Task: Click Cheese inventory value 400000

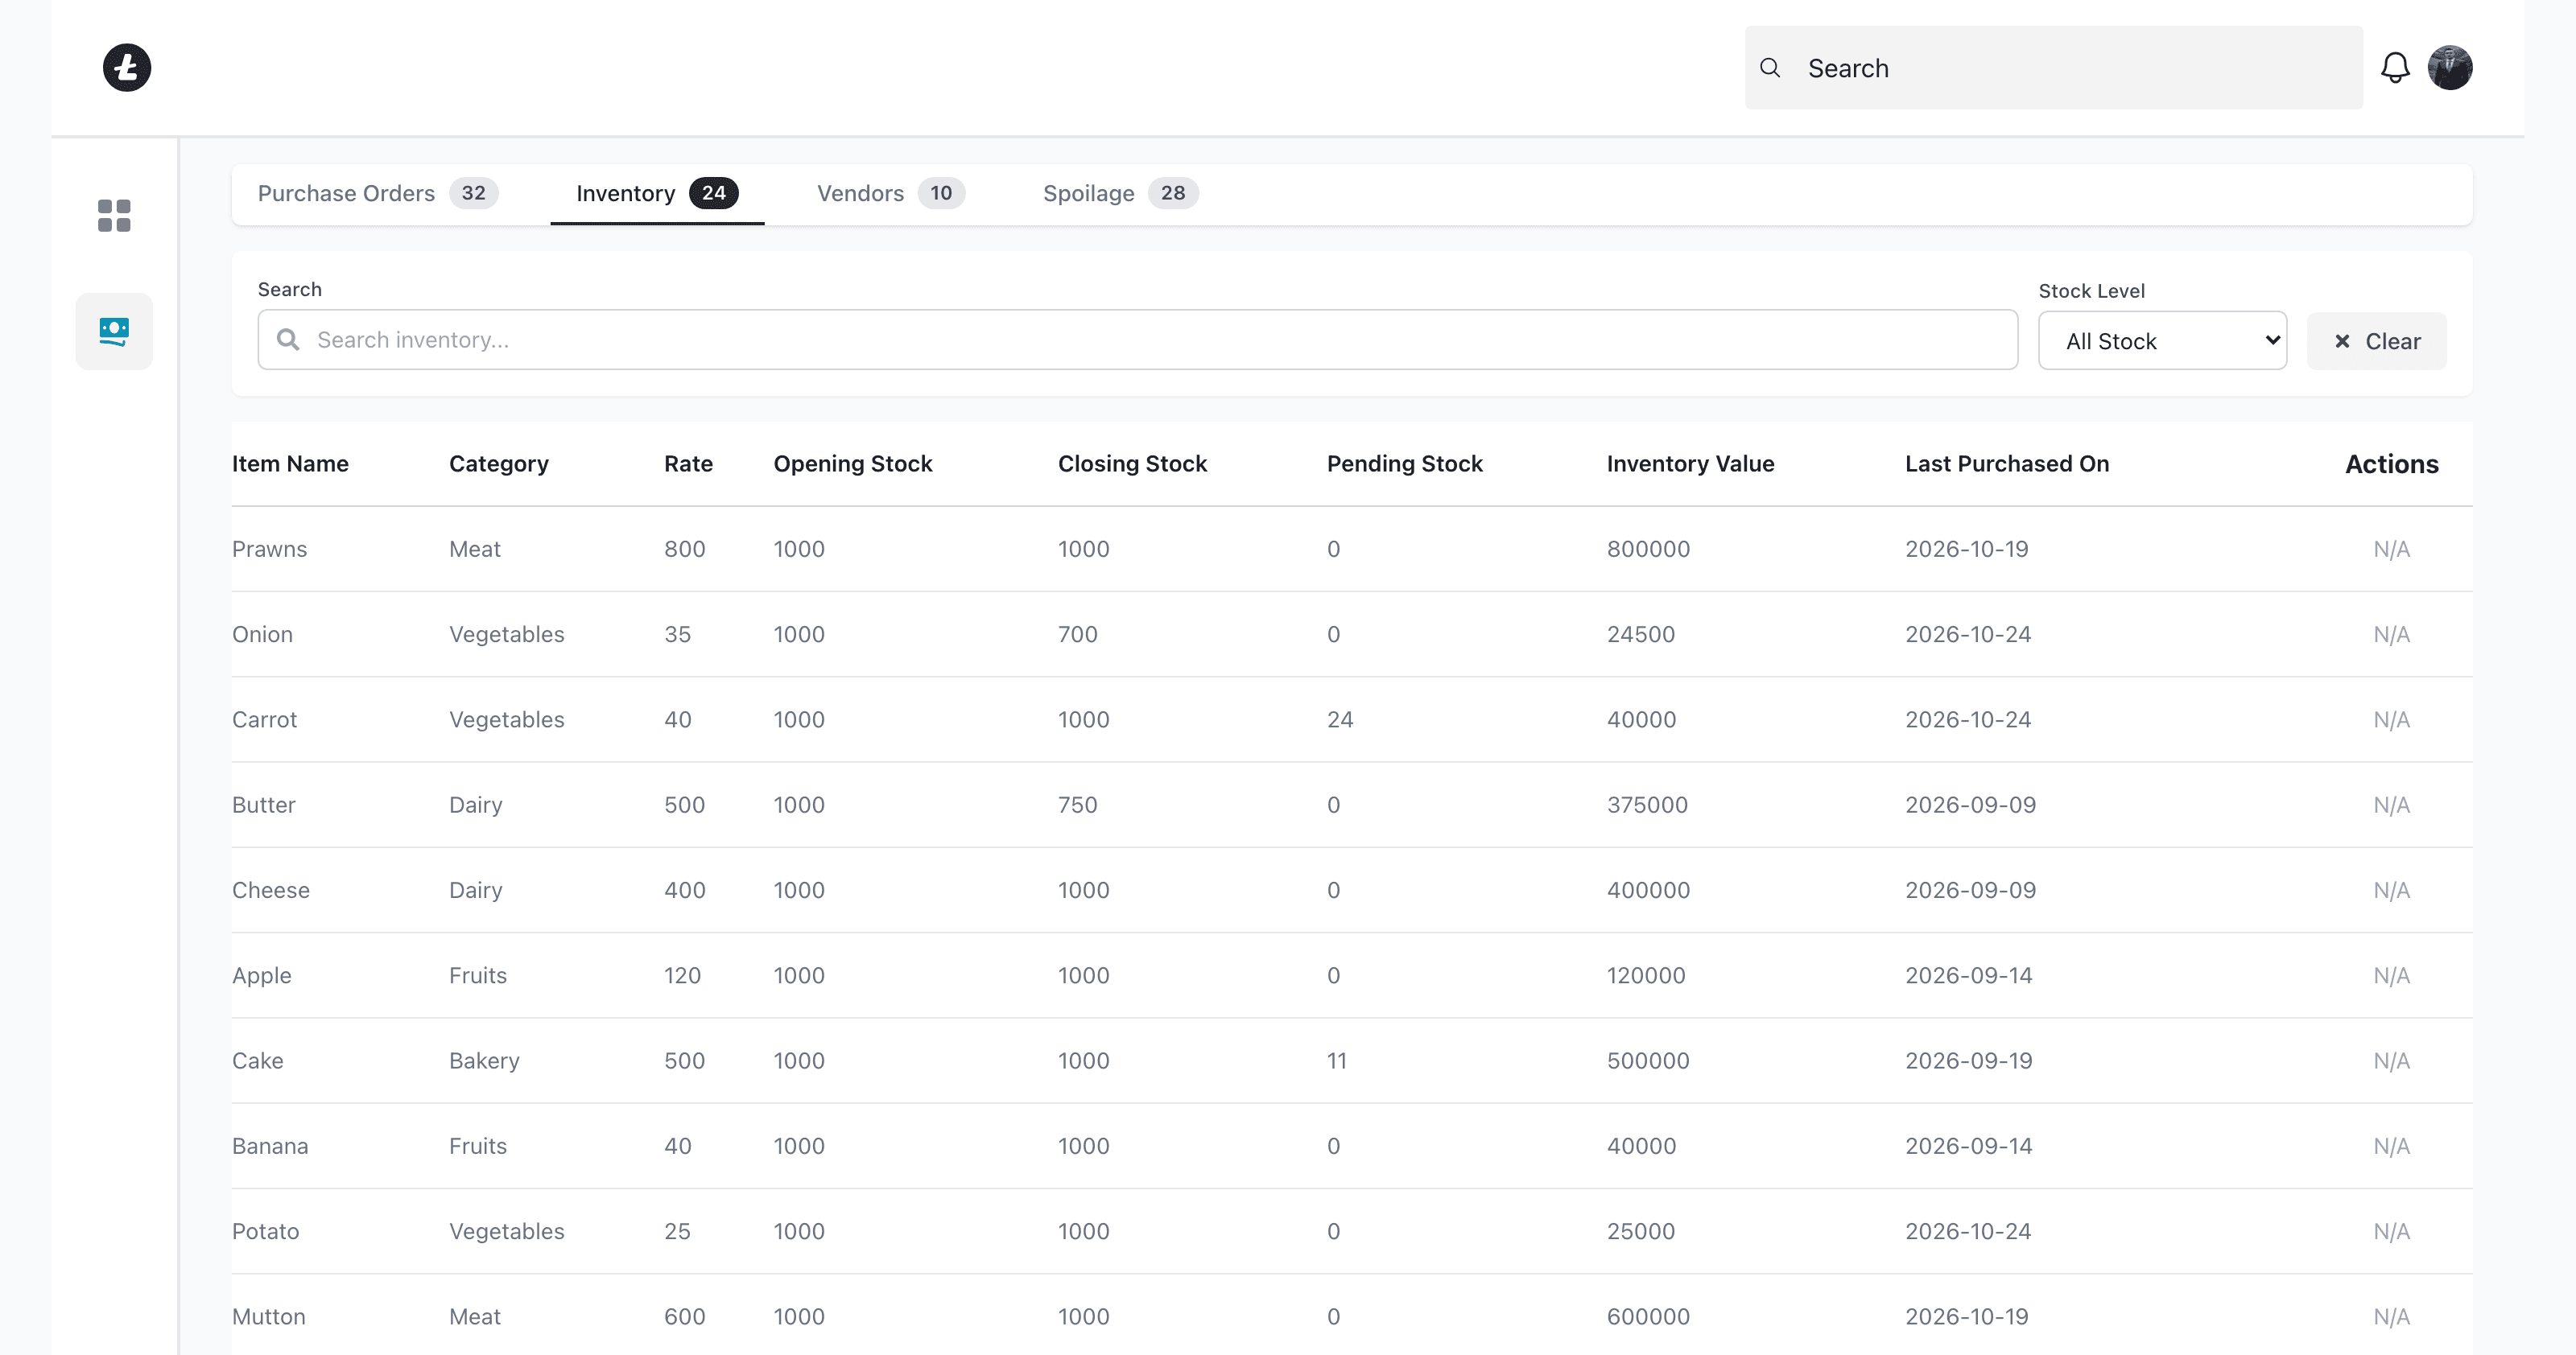Action: coord(1648,889)
